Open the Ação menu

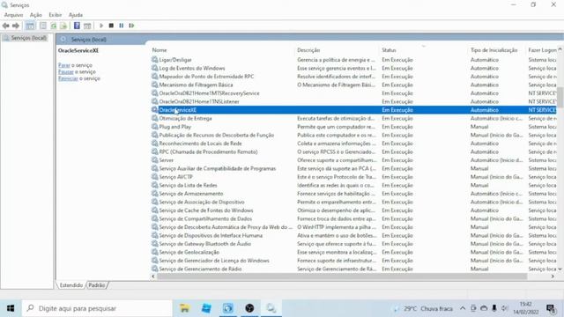coord(35,15)
